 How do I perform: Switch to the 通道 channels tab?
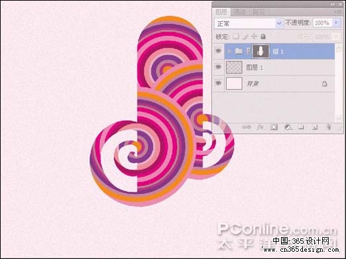240,12
